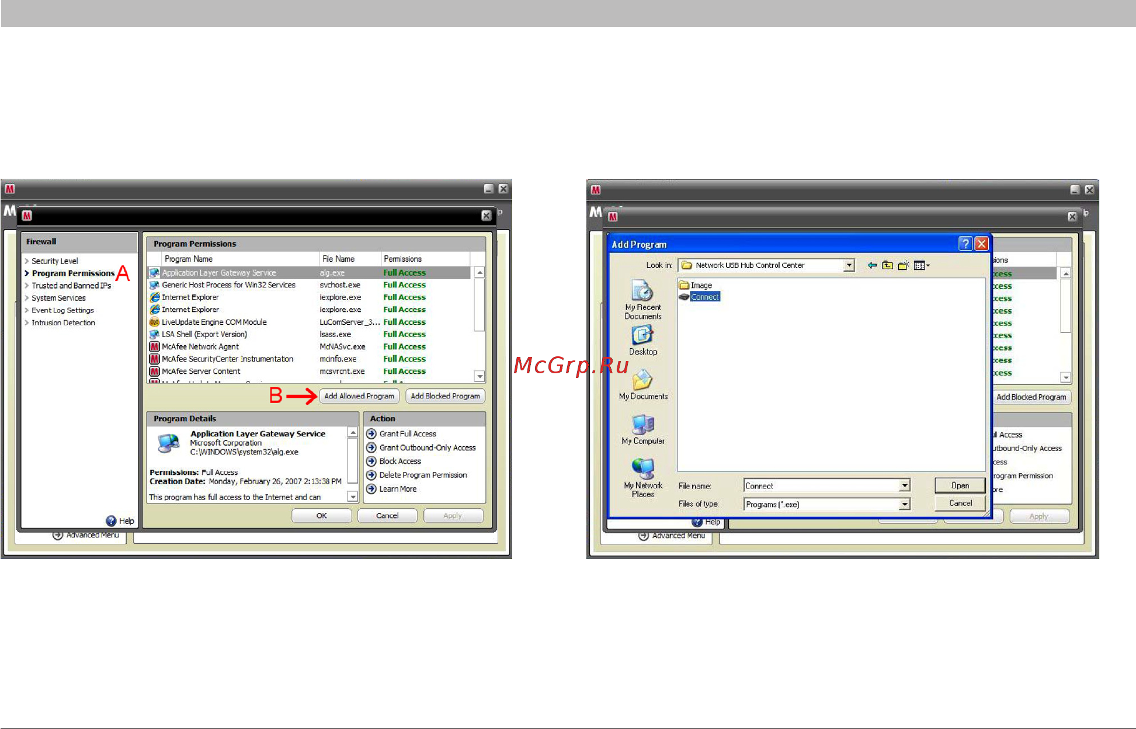This screenshot has width=1136, height=729.
Task: Select Generic Host Process row icon
Action: 154,285
